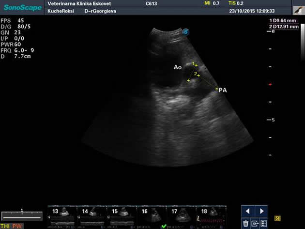Screen dimensions: 305x229
Task: Click caliper 2 marker on image
Action: 198,76
